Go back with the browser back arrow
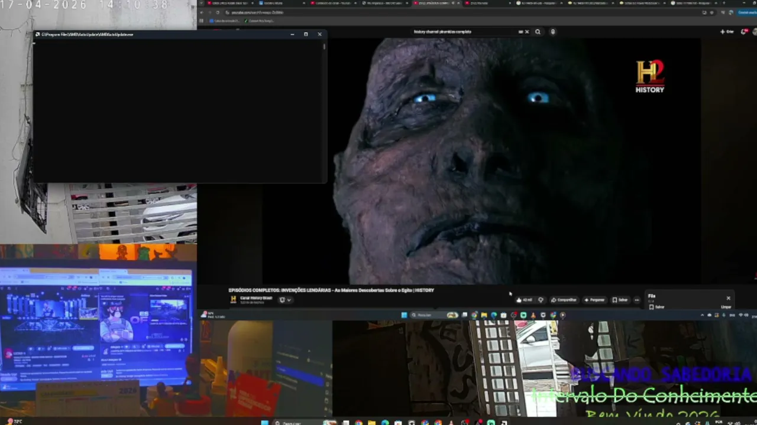 coord(202,12)
